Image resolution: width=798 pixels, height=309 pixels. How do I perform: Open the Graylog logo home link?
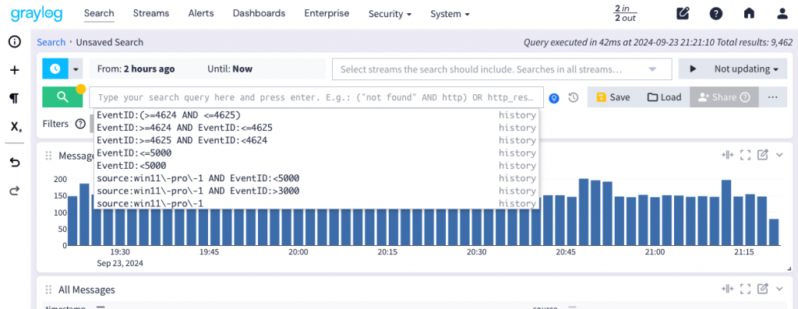(37, 13)
